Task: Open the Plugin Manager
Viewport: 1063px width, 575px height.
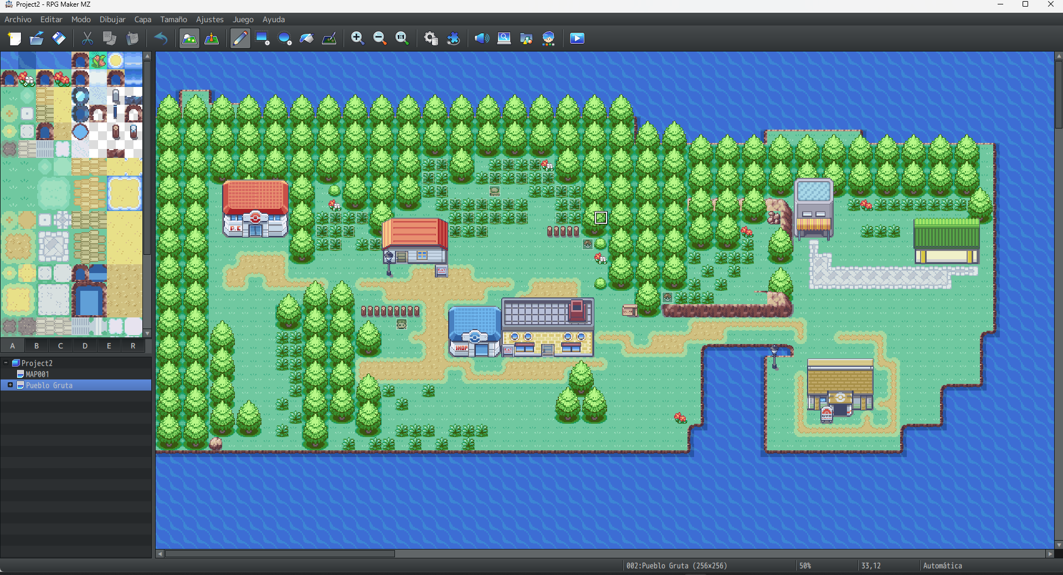Action: [x=453, y=38]
